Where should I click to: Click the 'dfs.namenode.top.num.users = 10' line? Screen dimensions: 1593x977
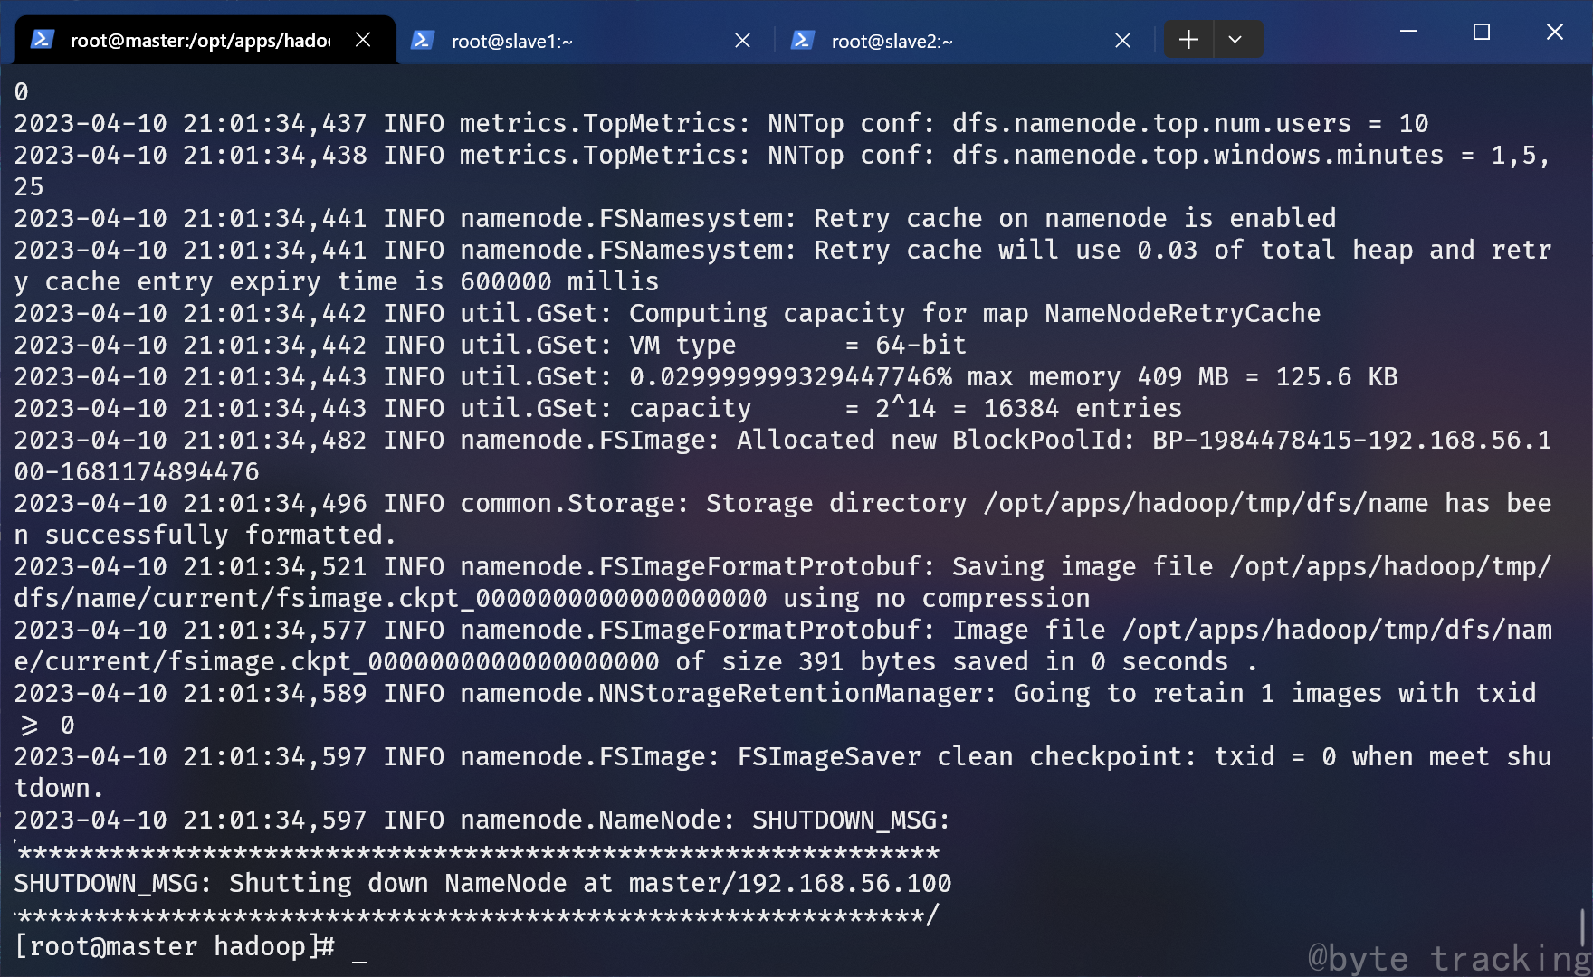coord(721,124)
